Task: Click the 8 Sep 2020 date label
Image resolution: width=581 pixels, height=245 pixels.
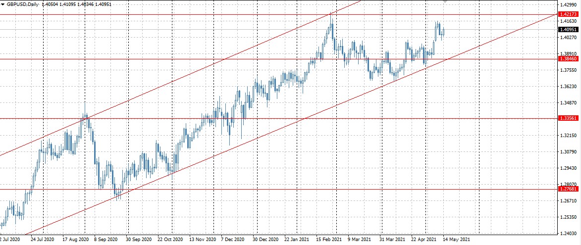Action: coord(106,240)
